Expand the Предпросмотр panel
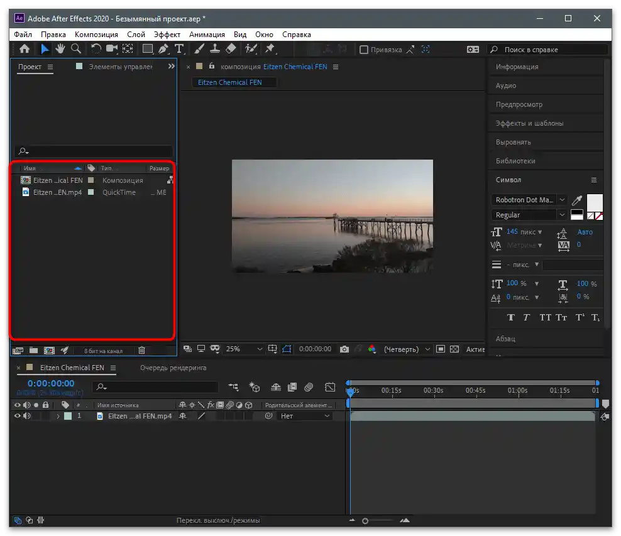Viewport: 621px width, 536px height. 519,104
